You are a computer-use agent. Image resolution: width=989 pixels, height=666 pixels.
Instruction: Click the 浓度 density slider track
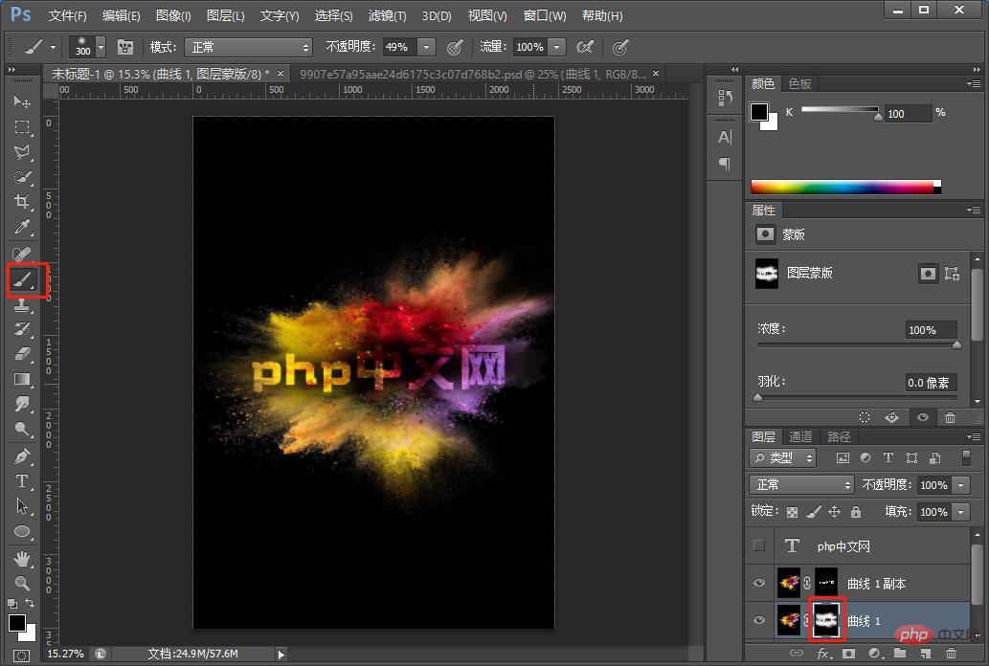tap(857, 345)
